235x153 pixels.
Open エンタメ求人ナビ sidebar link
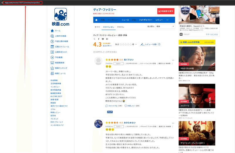(x=57, y=125)
